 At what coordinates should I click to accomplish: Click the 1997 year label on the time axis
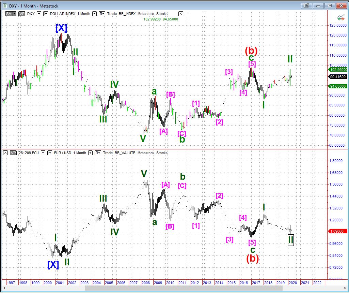pyautogui.click(x=11, y=283)
